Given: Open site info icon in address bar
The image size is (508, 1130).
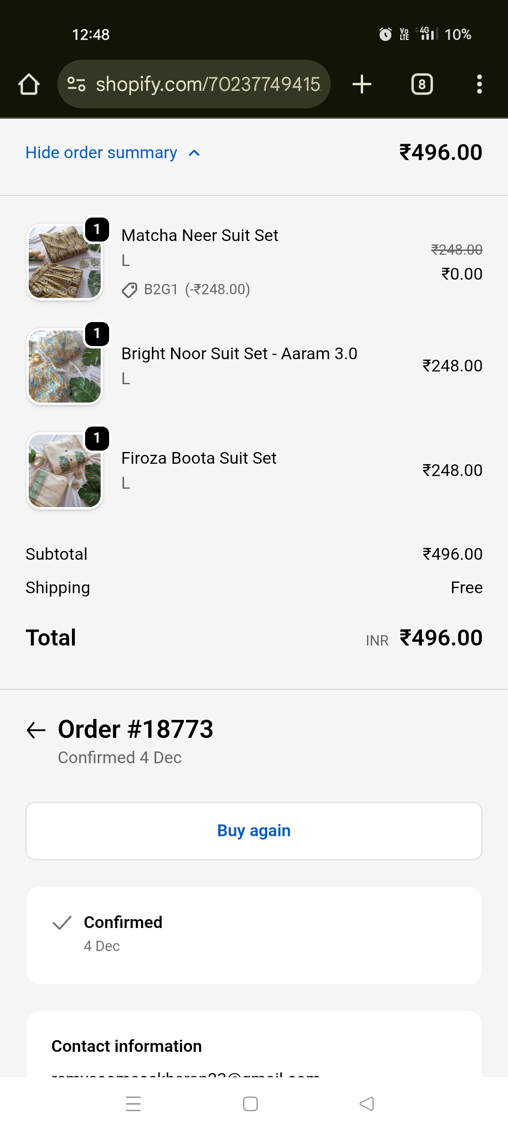Looking at the screenshot, I should 76,84.
